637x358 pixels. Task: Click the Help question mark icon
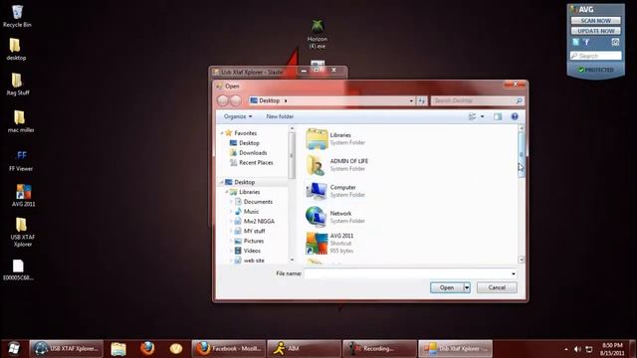pyautogui.click(x=515, y=116)
